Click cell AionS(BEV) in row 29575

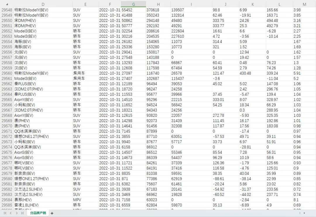(x=43, y=152)
